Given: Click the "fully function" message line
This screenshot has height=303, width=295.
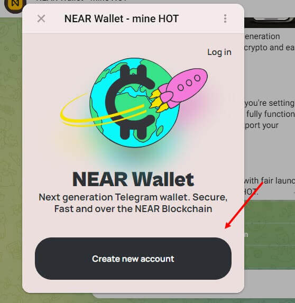Looking at the screenshot, I should click(271, 114).
